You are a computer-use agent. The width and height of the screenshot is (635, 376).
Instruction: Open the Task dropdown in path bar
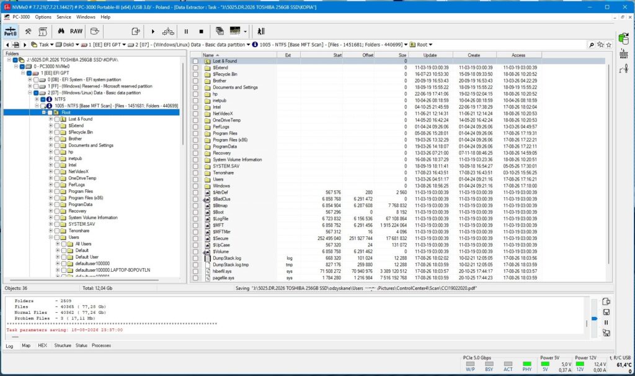[x=52, y=45]
